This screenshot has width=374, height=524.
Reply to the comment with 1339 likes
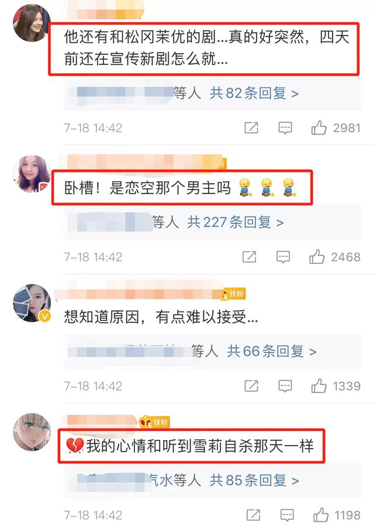tap(285, 387)
